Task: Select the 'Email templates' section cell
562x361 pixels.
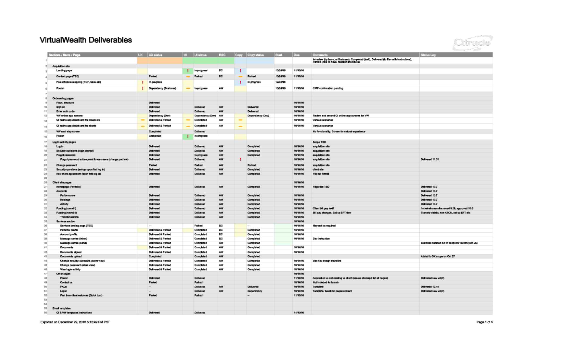Action: 92,309
